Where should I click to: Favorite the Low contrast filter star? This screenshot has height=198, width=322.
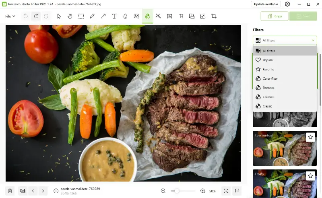tap(310, 137)
